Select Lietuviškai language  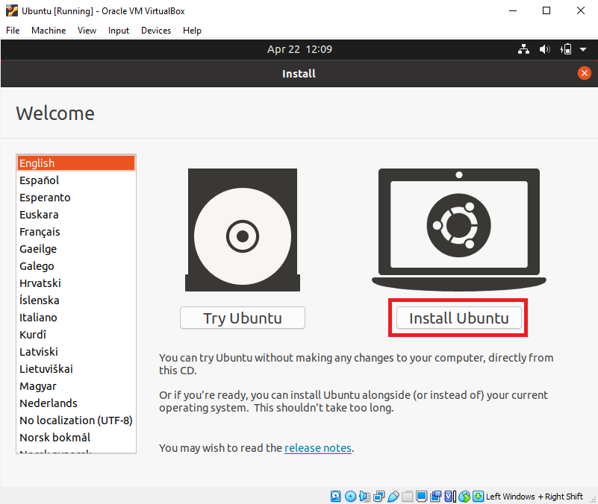pyautogui.click(x=76, y=369)
